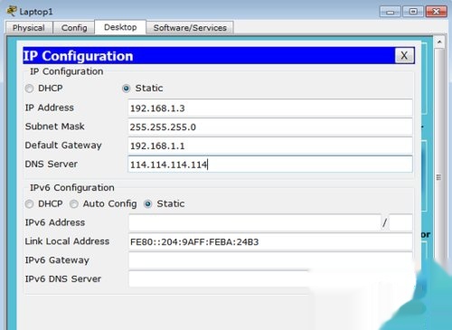Viewport: 452px width, 330px height.
Task: Click the Link Local Address field
Action: 270,241
